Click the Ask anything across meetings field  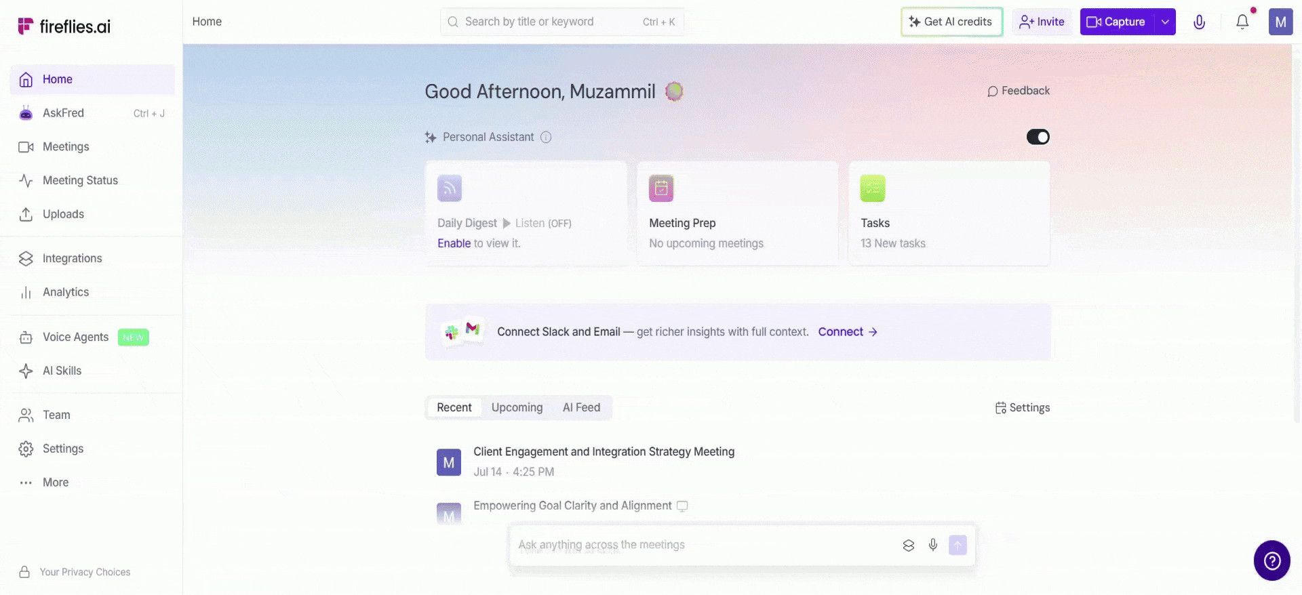(x=705, y=545)
